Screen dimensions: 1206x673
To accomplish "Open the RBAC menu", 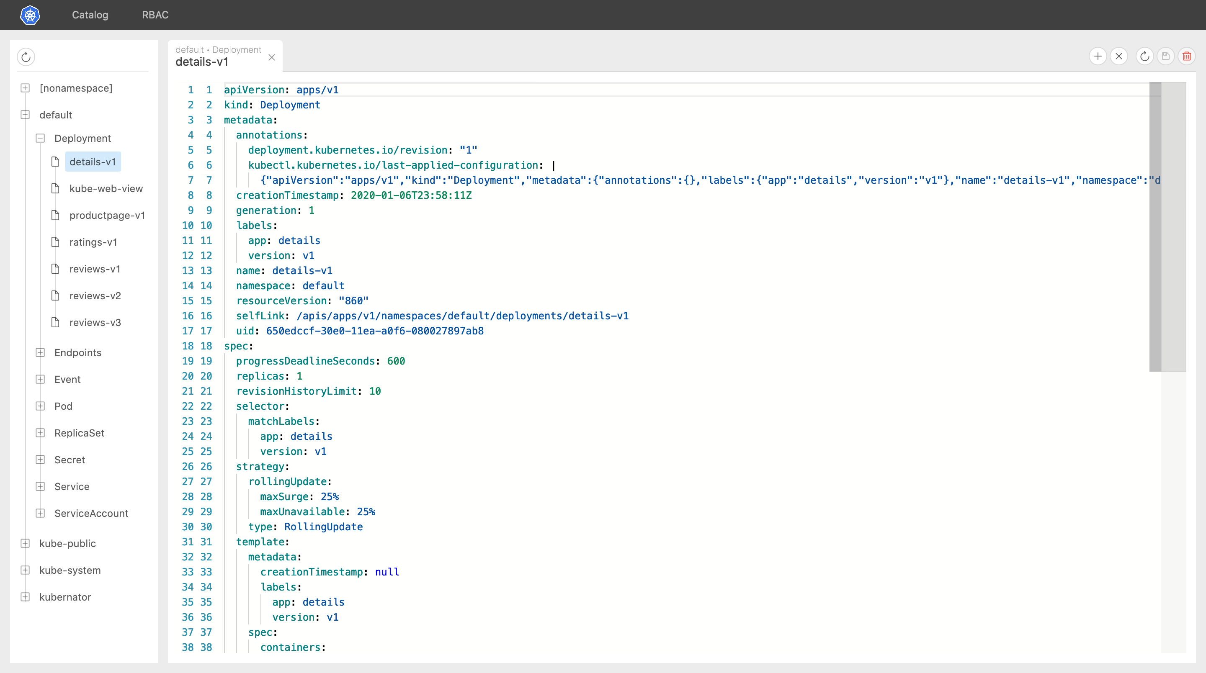I will tap(155, 15).
